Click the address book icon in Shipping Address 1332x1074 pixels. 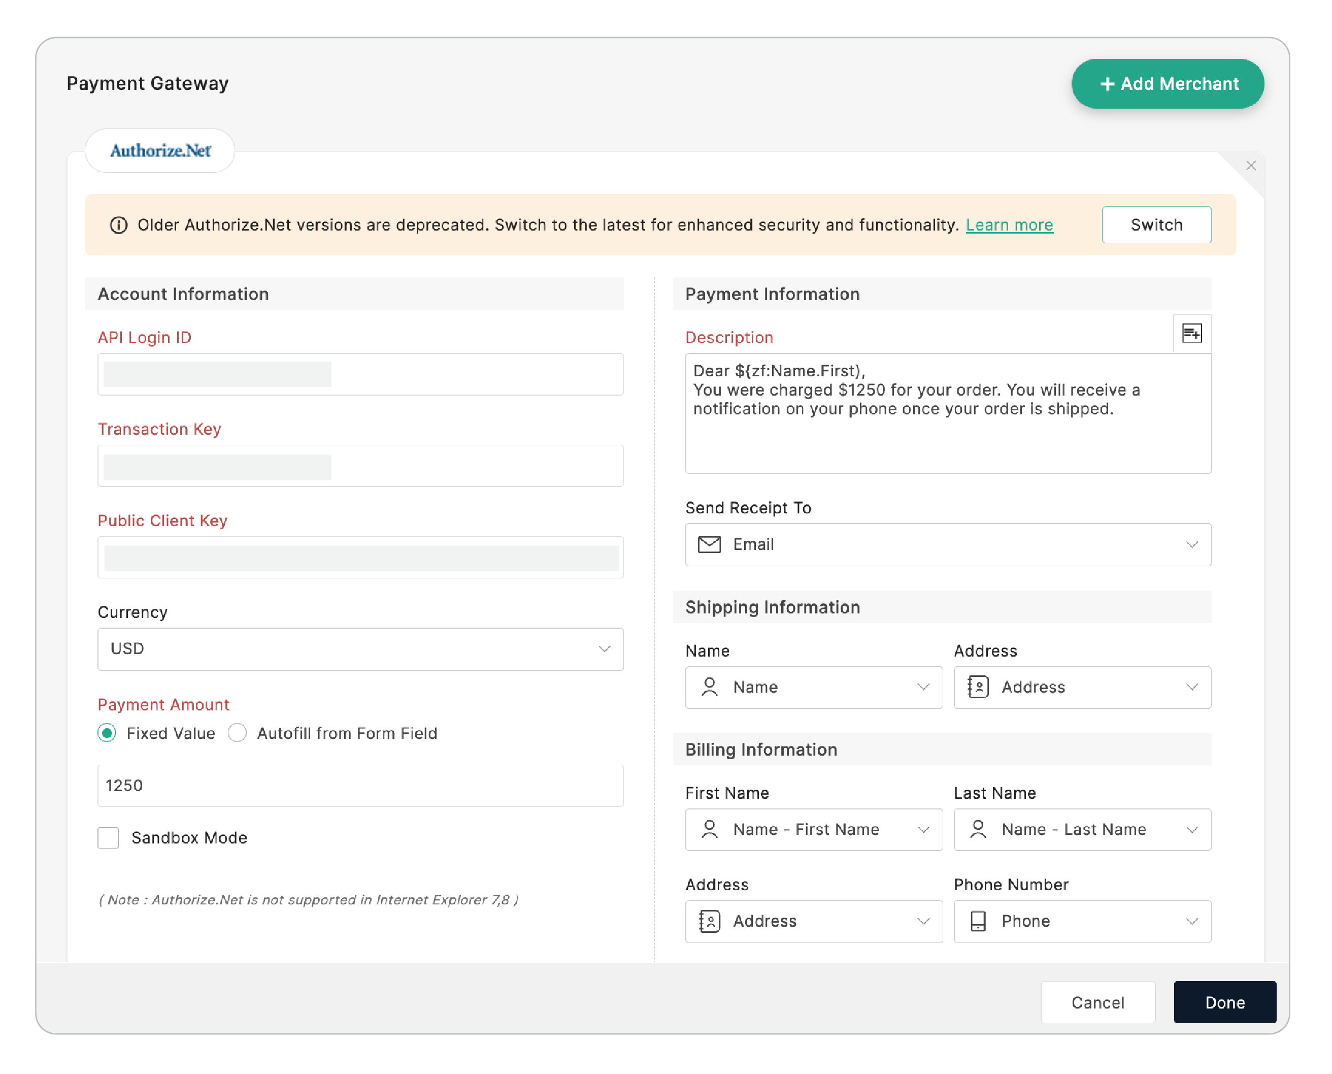tap(978, 687)
